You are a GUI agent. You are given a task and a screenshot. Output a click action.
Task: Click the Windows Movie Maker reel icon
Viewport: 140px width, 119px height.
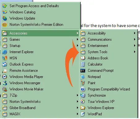[x=5, y=89]
